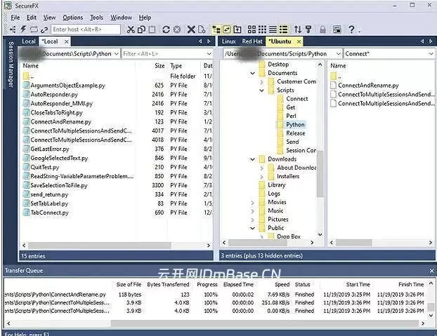
Task: Open the Edit menu
Action: coord(32,18)
